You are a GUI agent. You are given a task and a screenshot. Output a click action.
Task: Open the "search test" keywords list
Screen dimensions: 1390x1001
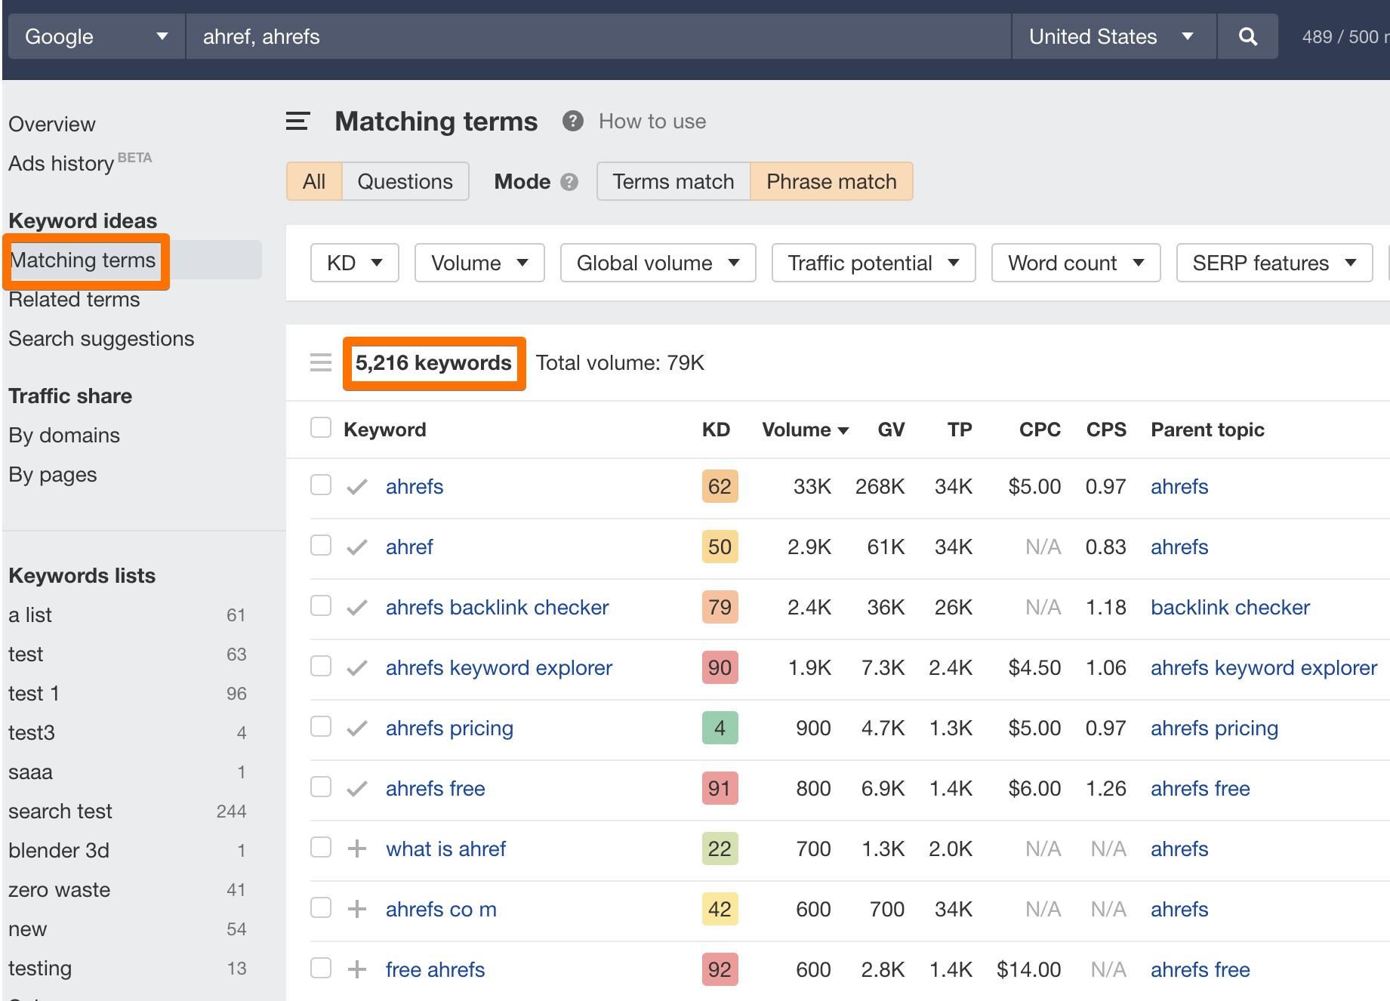60,811
